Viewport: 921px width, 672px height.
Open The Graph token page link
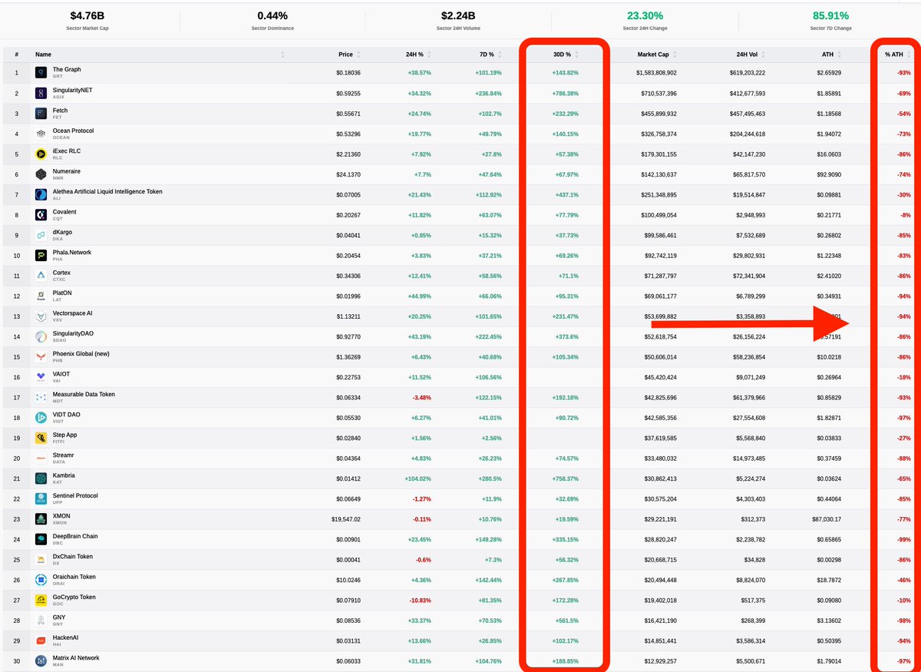(67, 70)
